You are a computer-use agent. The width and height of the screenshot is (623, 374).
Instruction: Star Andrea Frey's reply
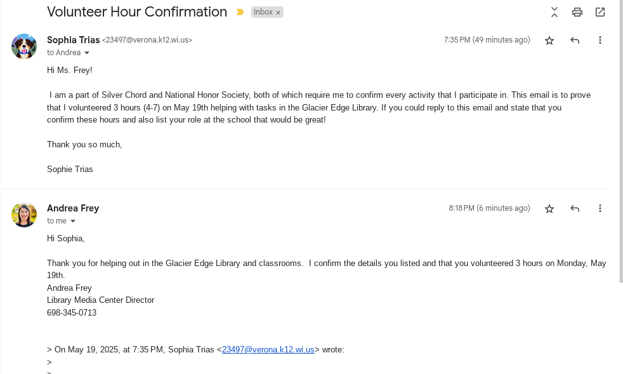[x=549, y=209]
